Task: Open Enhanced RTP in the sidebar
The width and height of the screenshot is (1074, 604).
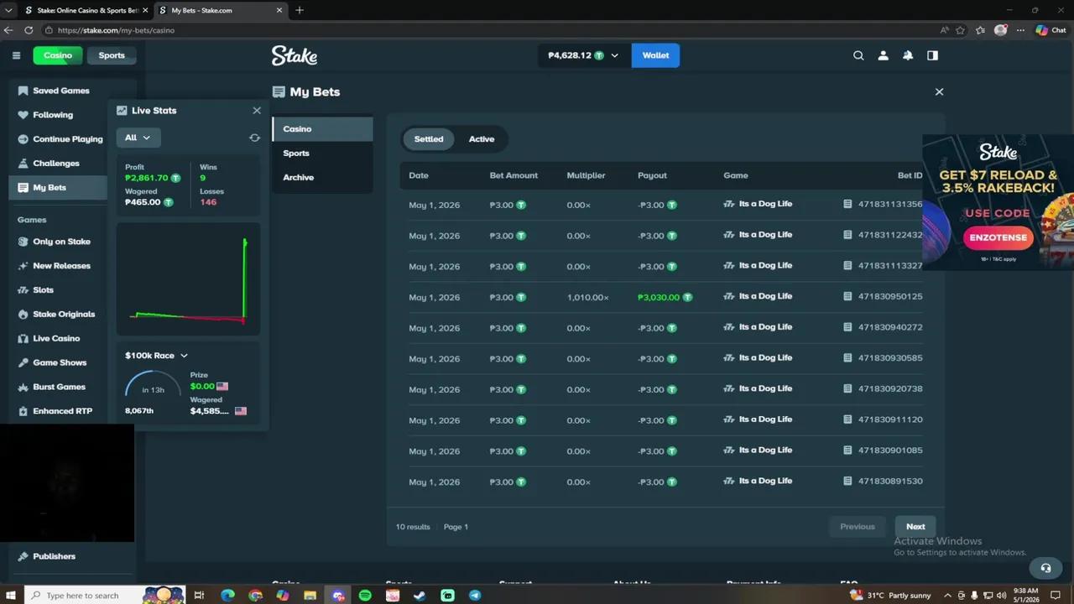Action: (62, 412)
